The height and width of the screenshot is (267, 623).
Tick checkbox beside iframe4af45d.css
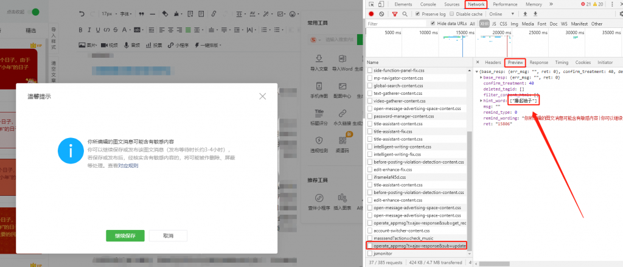[370, 177]
